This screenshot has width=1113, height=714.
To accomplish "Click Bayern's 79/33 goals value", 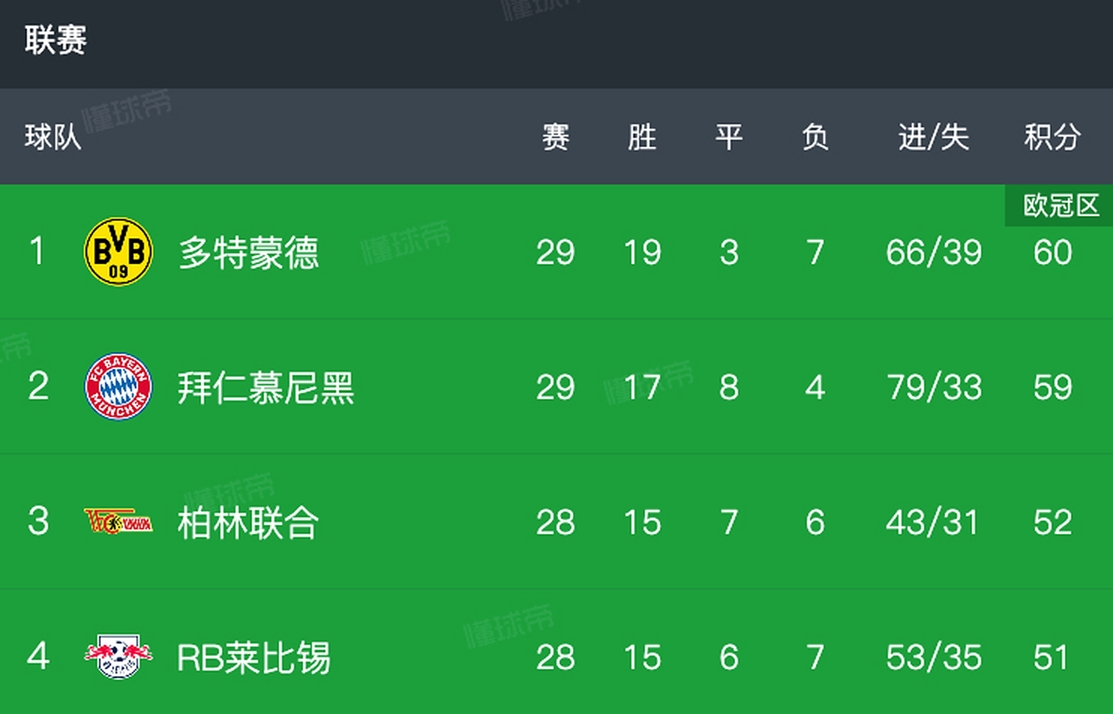I will (934, 387).
